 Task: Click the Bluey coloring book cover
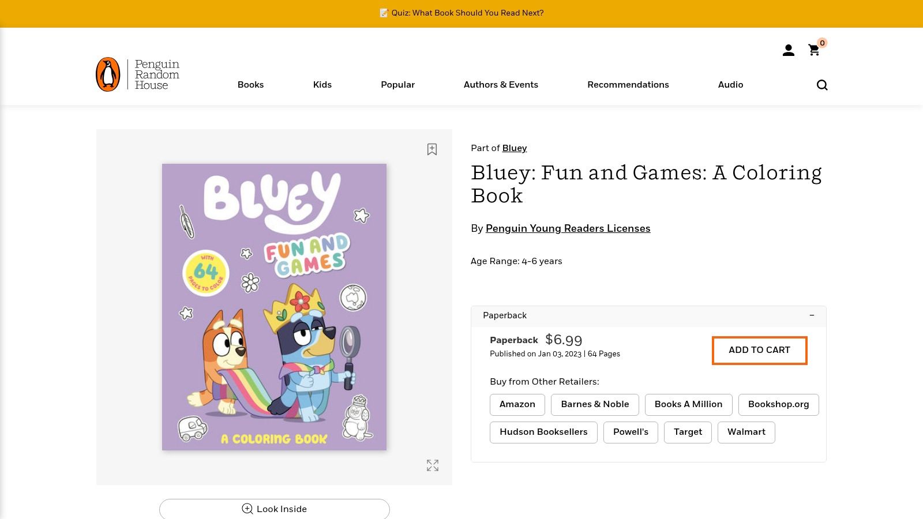click(x=274, y=307)
